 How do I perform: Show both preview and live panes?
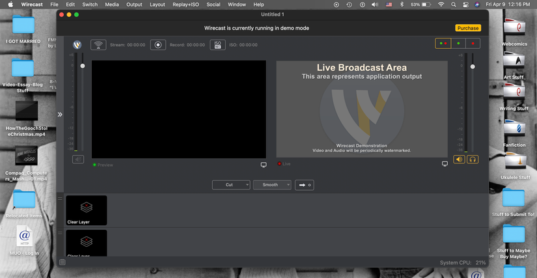pyautogui.click(x=443, y=44)
